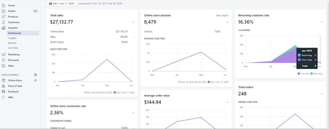Screen dimensions: 329x129
Task: Click the 16.36% returning rate value
Action: pos(246,22)
